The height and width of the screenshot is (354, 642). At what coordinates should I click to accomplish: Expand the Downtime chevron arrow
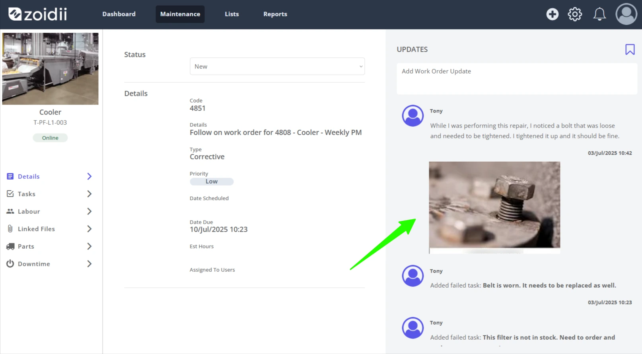click(x=89, y=264)
